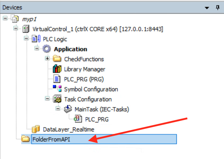Select the Library Manager label
The width and height of the screenshot is (224, 159).
84,69
